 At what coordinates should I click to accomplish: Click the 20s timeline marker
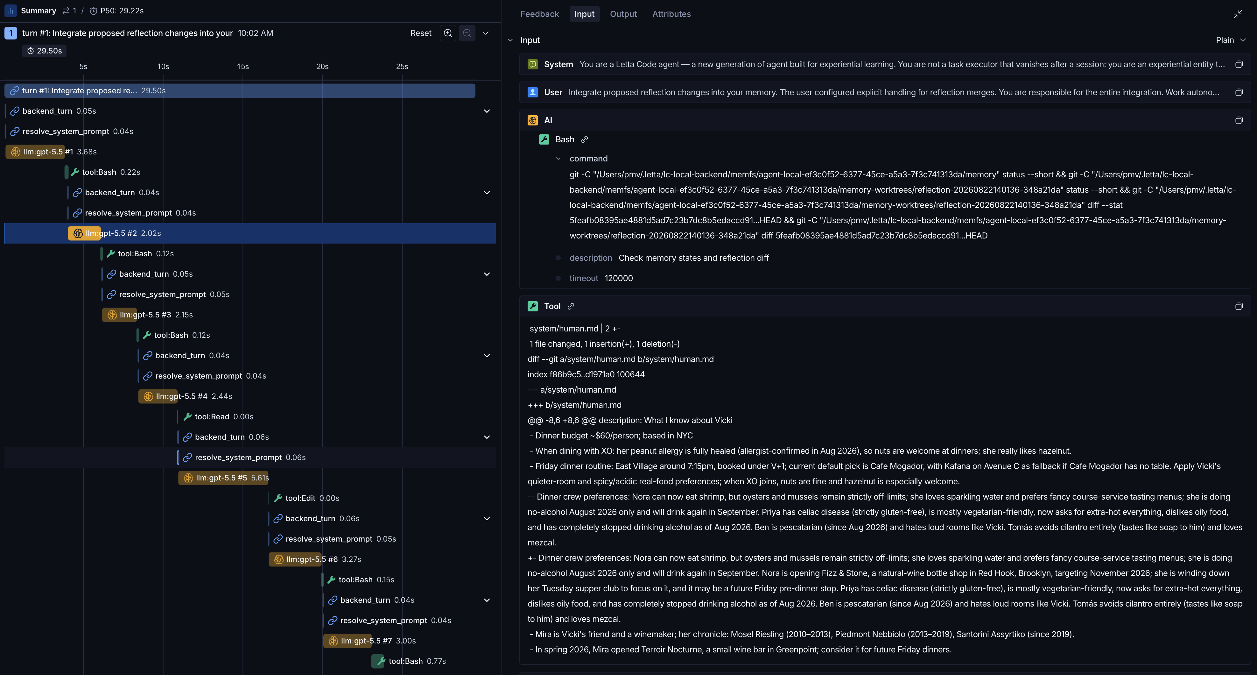click(x=322, y=66)
